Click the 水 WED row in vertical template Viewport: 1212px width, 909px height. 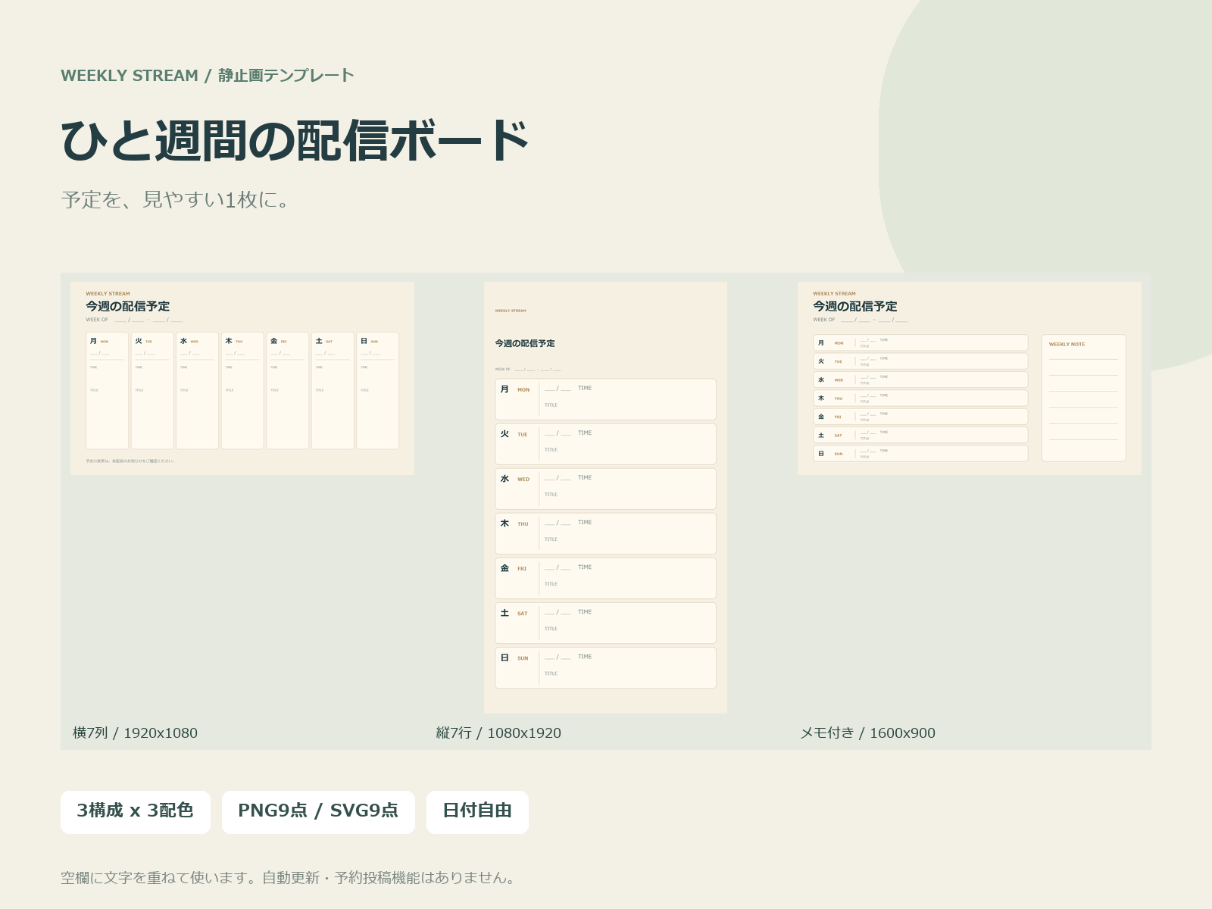point(605,489)
